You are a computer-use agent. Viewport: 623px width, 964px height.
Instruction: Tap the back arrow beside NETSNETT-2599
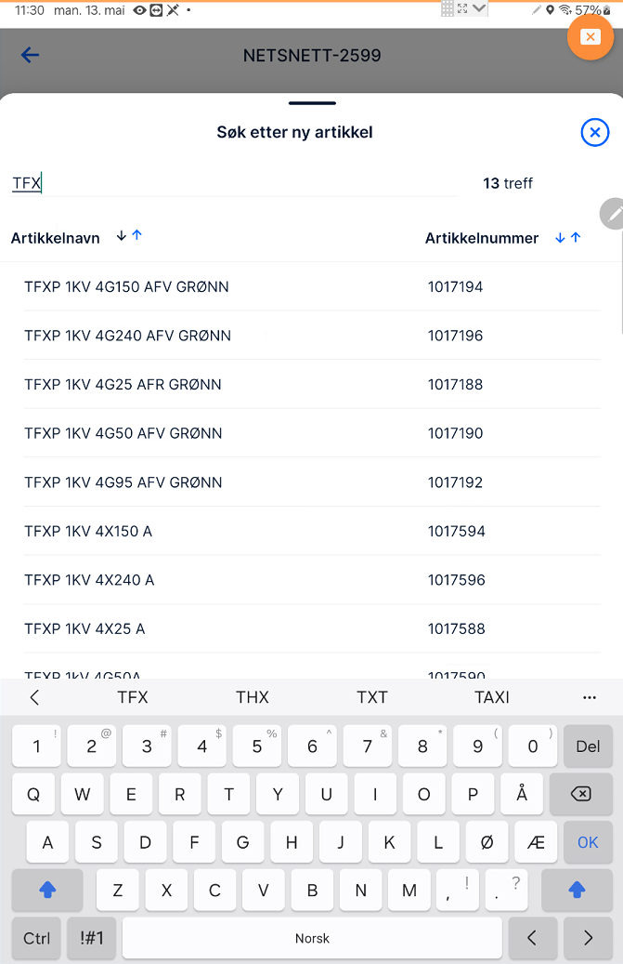[31, 55]
